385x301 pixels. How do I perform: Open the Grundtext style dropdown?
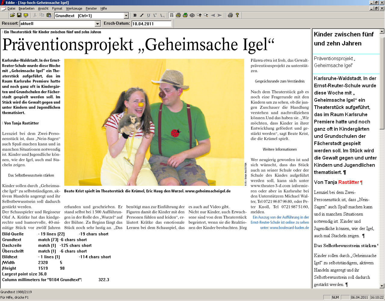(126, 15)
